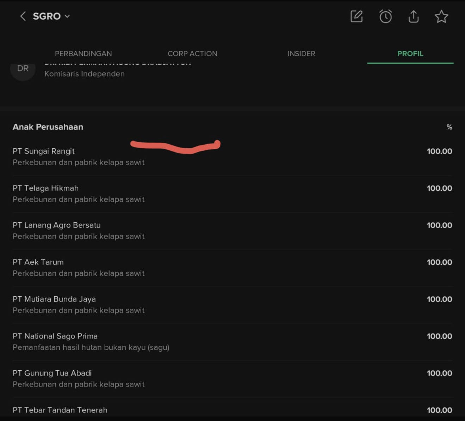The width and height of the screenshot is (465, 421).
Task: Open the edit note icon
Action: pos(356,16)
